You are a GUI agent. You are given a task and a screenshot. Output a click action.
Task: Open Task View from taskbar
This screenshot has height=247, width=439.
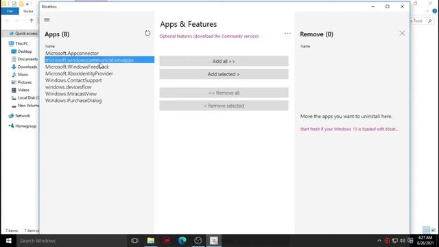coord(134,241)
